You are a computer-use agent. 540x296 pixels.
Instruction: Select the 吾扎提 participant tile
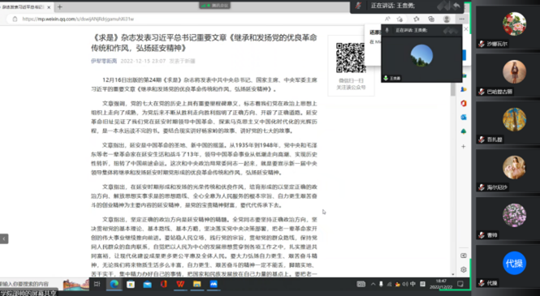click(508, 122)
